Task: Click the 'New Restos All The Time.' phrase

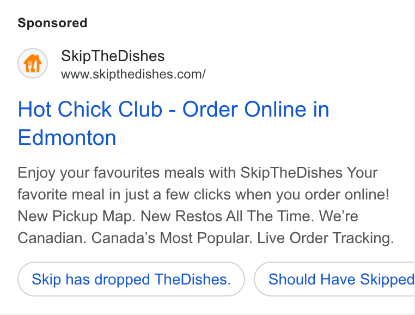Action: click(227, 216)
